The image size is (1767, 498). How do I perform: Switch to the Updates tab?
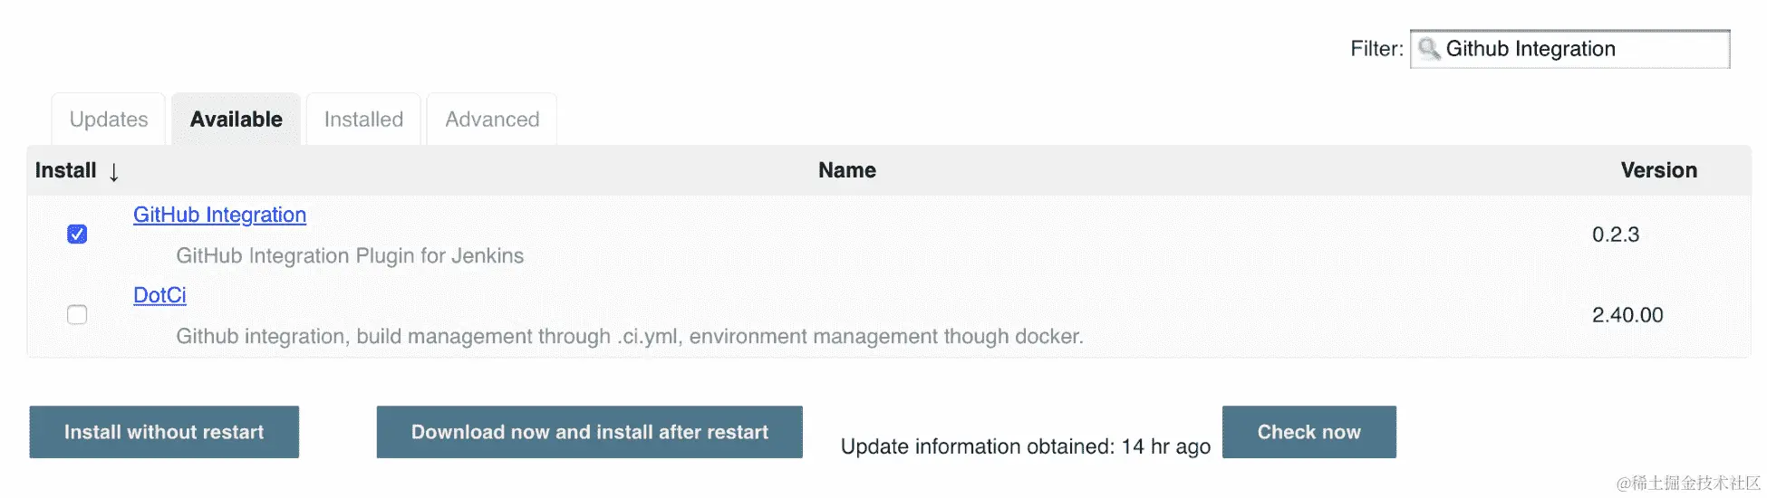pos(109,120)
